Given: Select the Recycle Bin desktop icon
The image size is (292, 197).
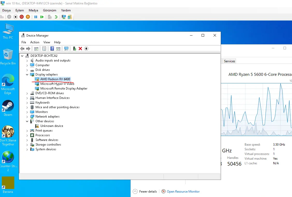Looking at the screenshot, I should (8, 57).
